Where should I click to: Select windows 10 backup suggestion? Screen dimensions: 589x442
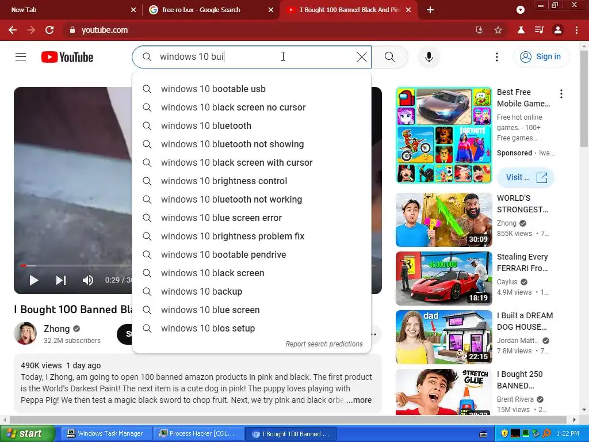coord(252,292)
